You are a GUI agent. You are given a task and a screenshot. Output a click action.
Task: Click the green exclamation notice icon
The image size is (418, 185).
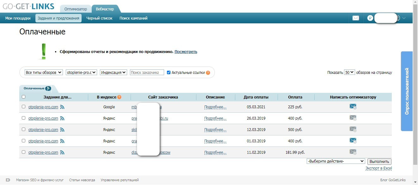tap(44, 51)
